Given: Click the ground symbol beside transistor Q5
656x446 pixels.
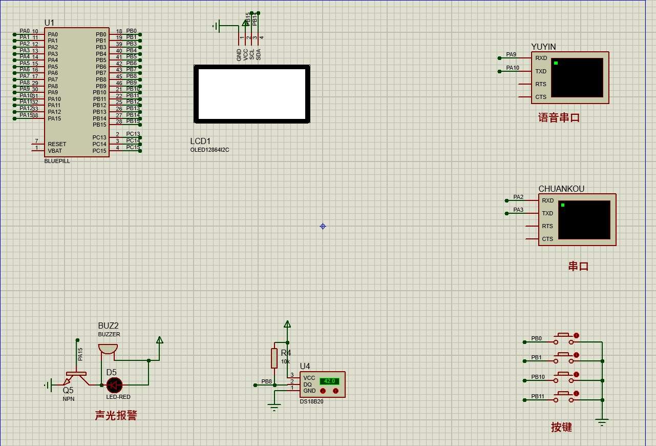Looking at the screenshot, I should tap(48, 384).
